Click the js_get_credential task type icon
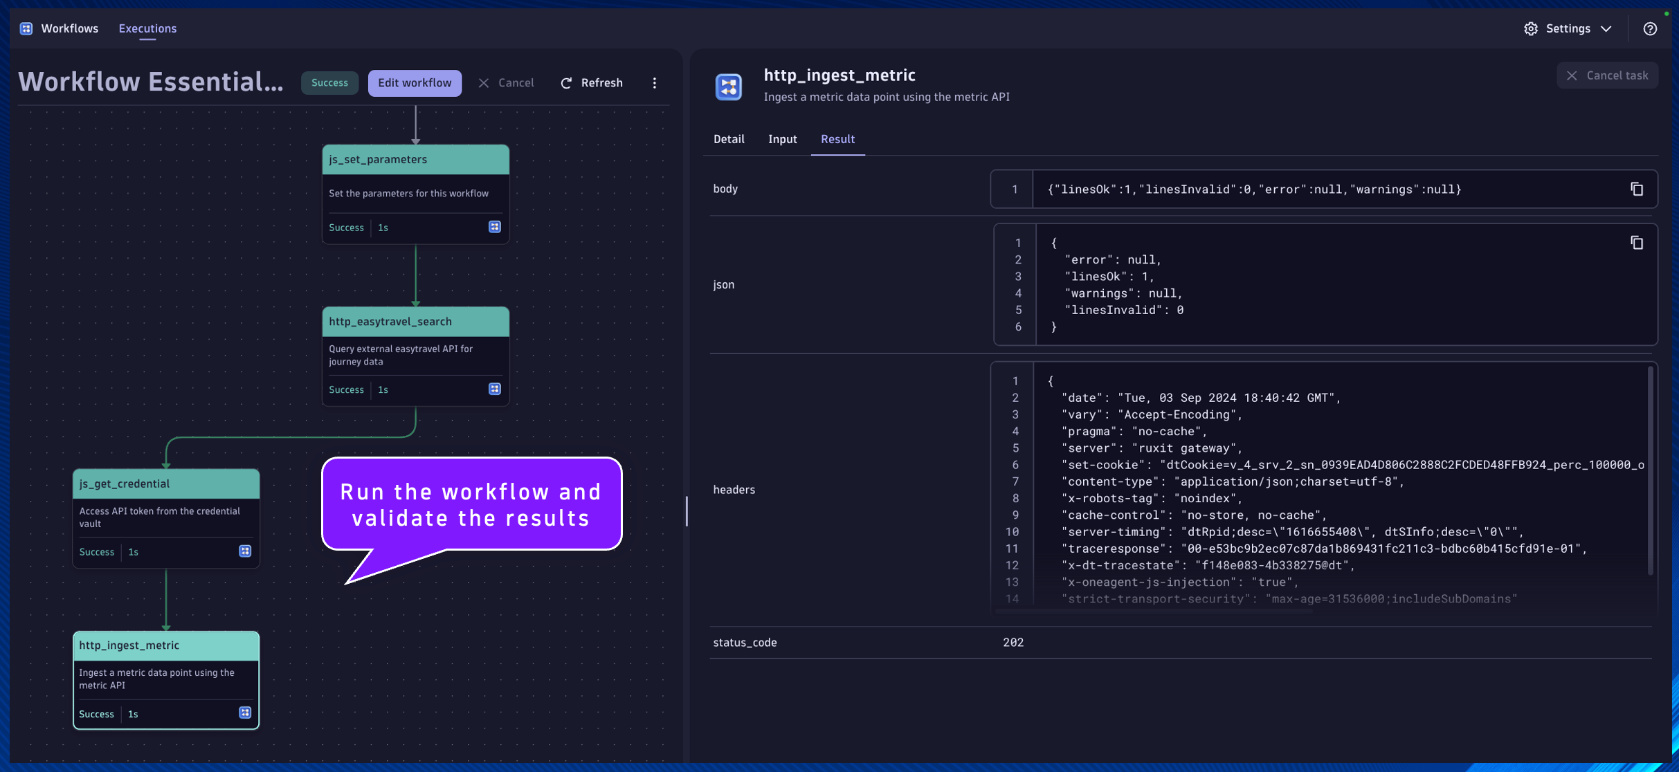This screenshot has width=1679, height=772. [x=245, y=551]
